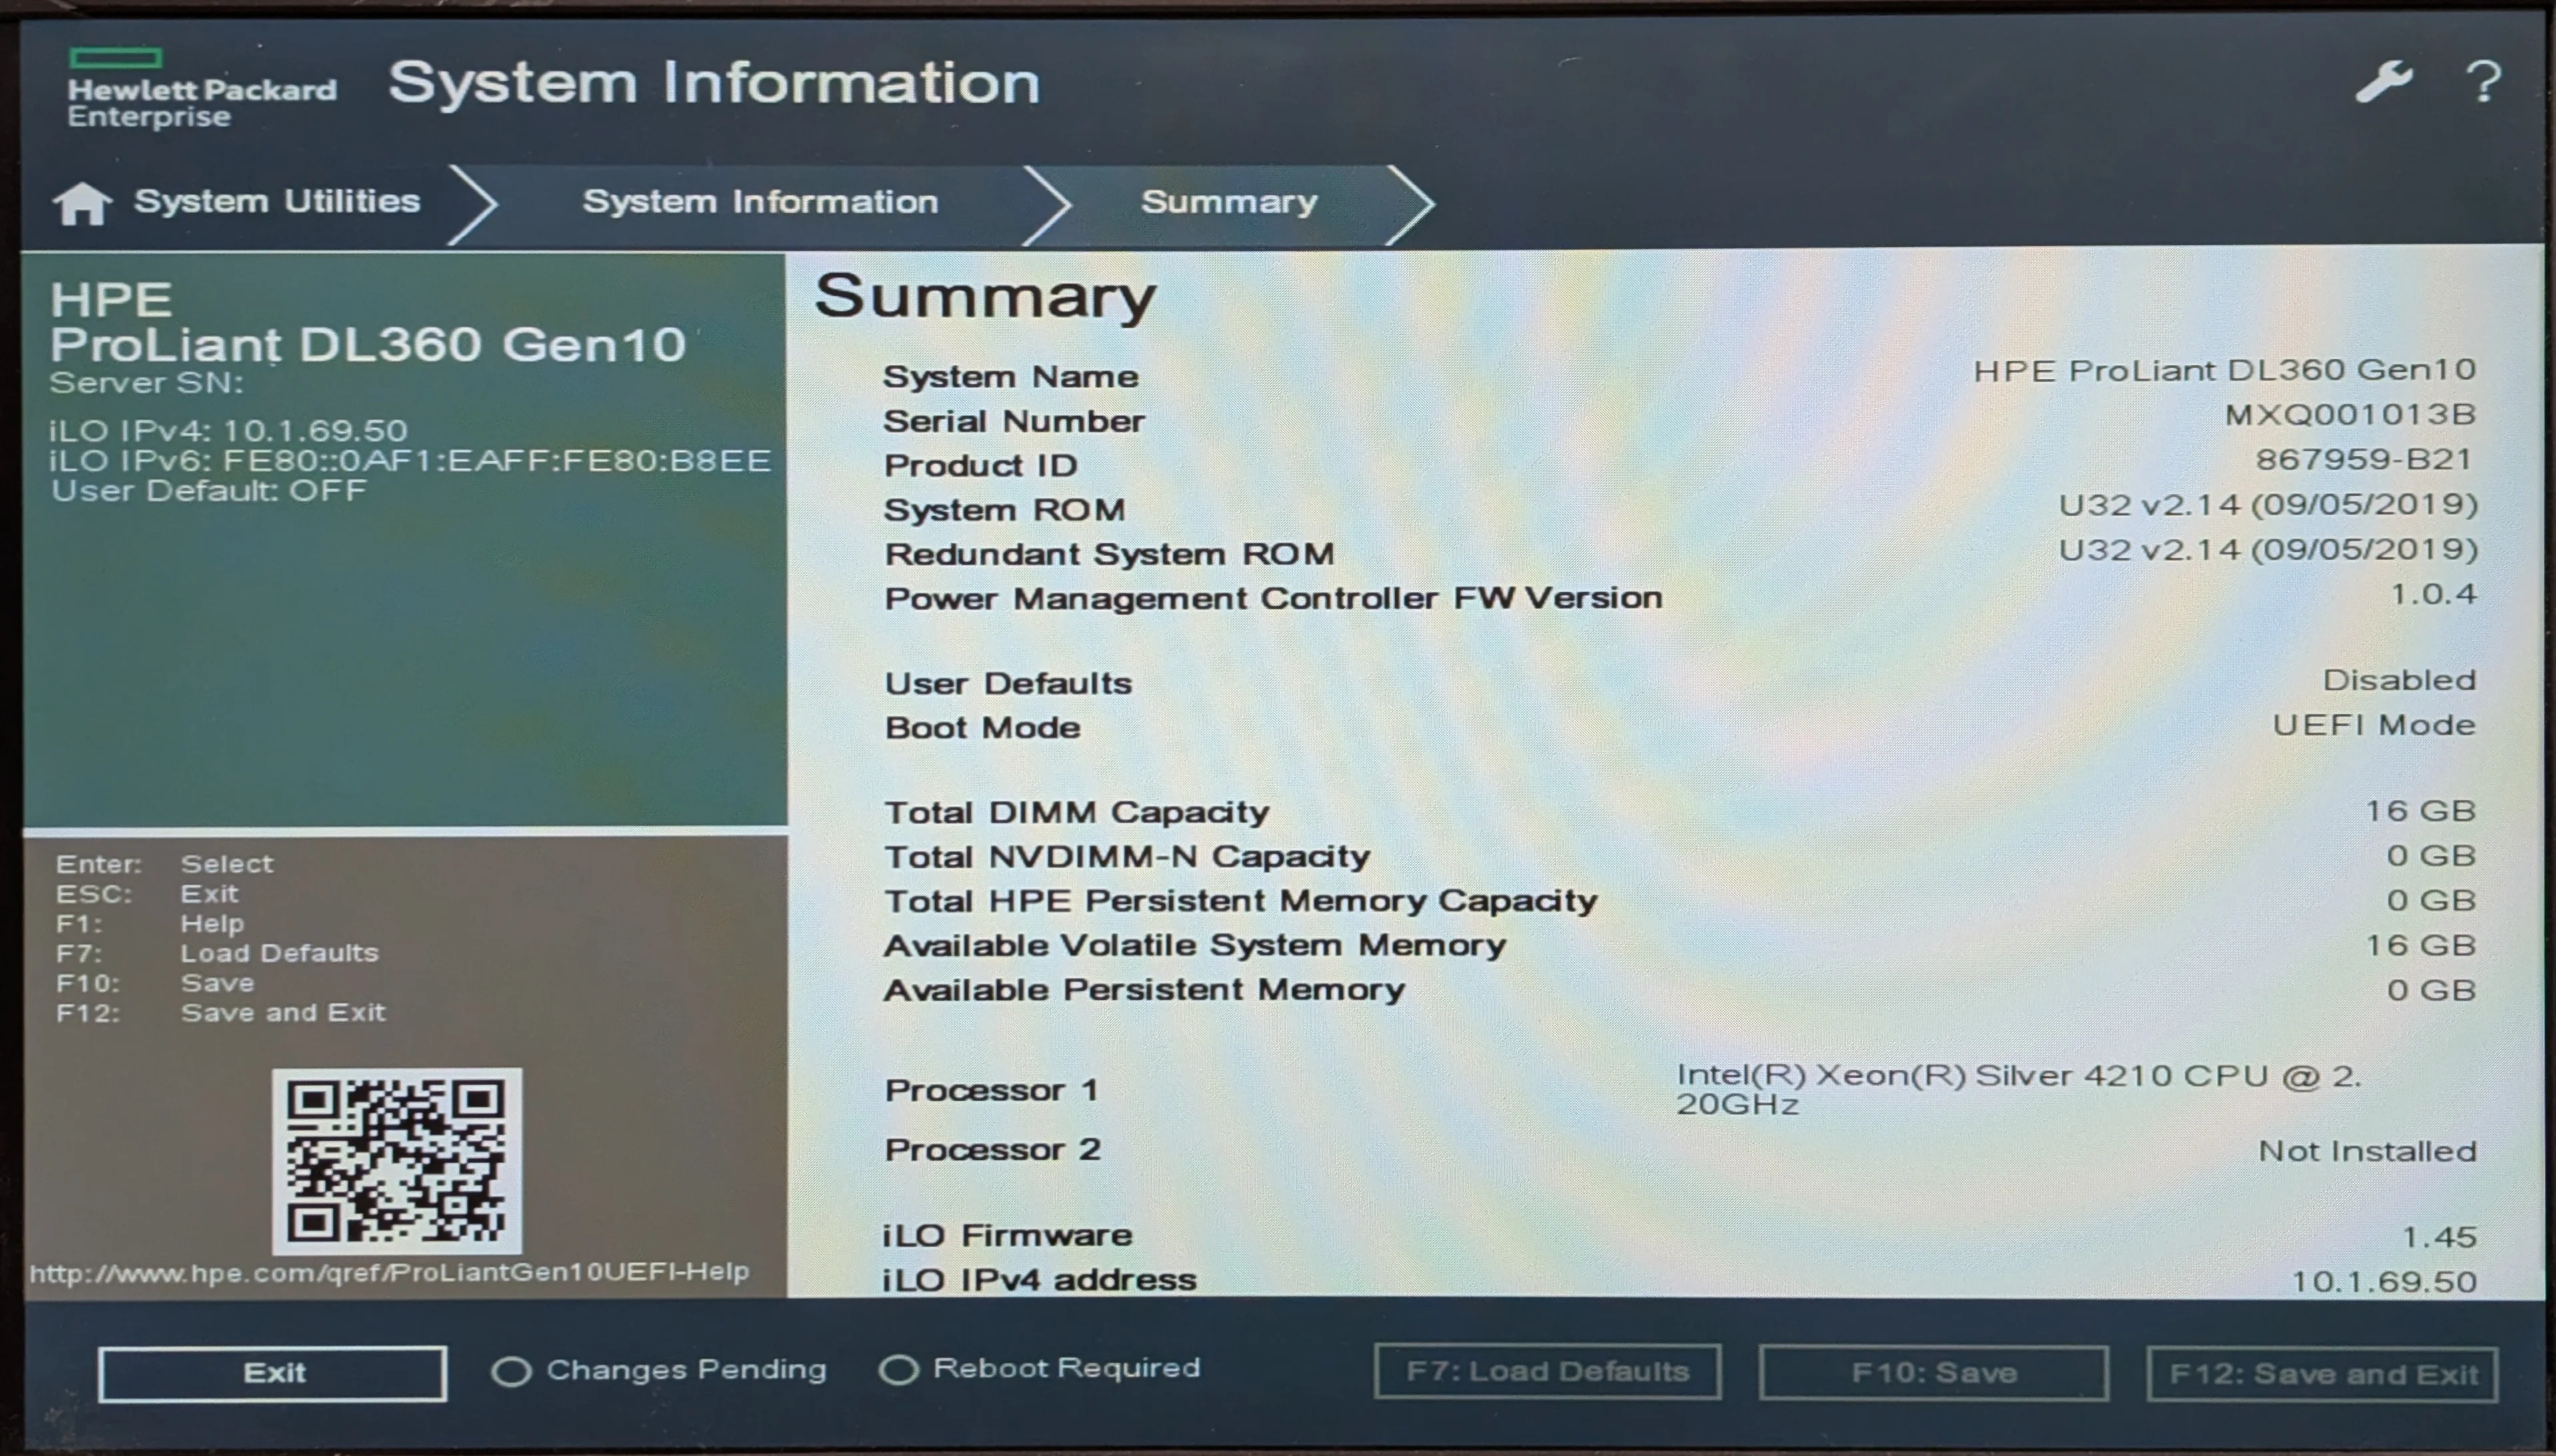Select the Processor 1 label

(x=991, y=1090)
